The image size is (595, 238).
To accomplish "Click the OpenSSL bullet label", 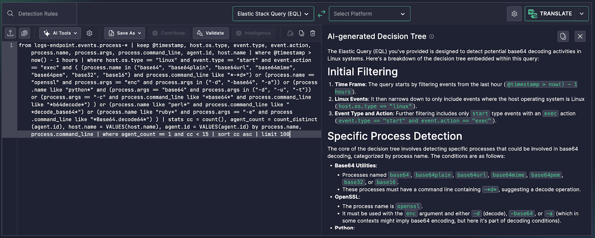I will [347, 197].
